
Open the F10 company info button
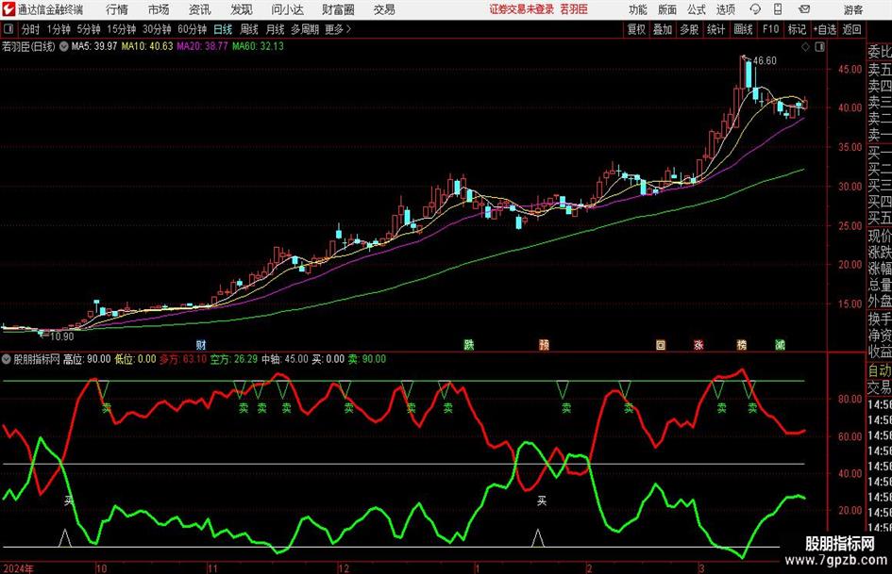(771, 29)
